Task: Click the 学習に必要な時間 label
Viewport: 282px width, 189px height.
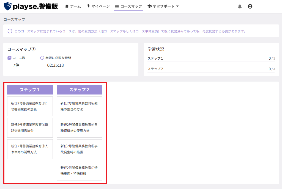Action: [x=58, y=58]
